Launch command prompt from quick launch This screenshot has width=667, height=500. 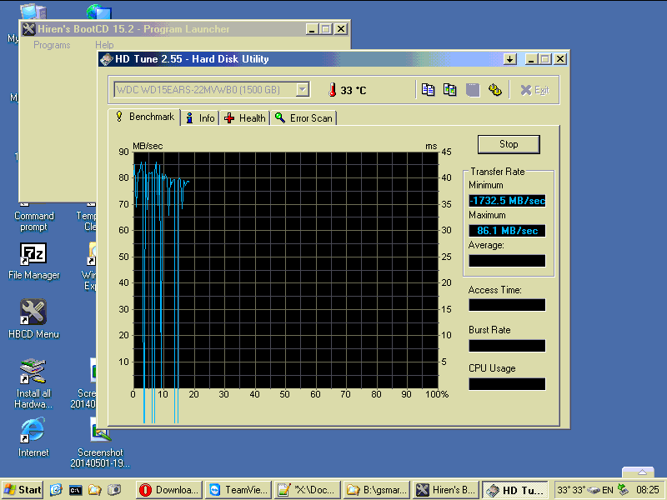click(76, 490)
